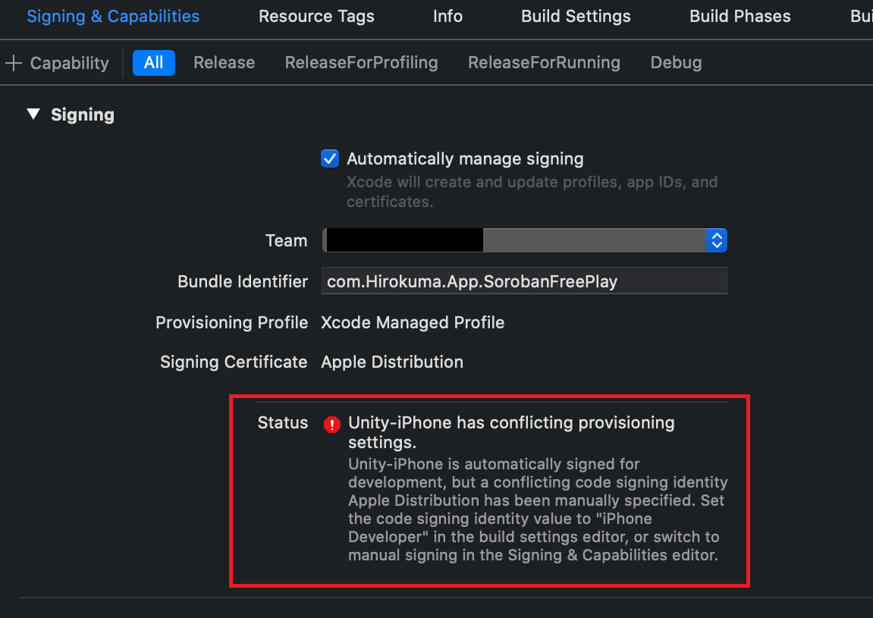873x618 pixels.
Task: Go to the Info tab
Action: pyautogui.click(x=447, y=17)
